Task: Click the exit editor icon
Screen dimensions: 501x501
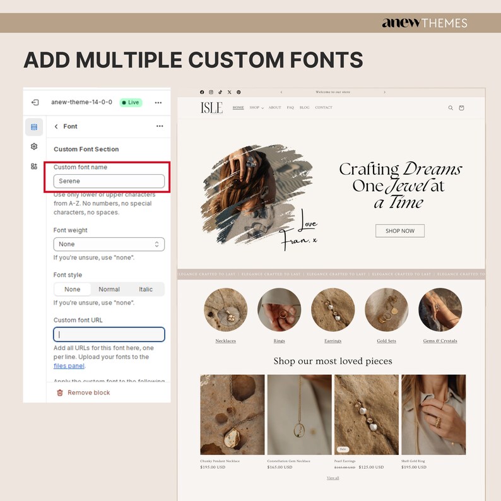Action: 35,103
